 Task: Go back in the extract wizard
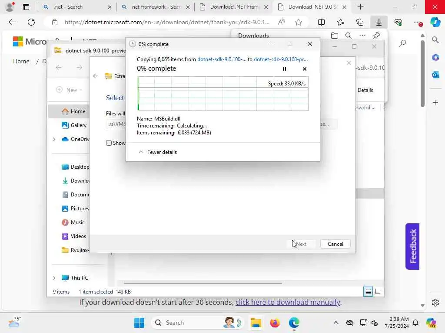point(96,76)
